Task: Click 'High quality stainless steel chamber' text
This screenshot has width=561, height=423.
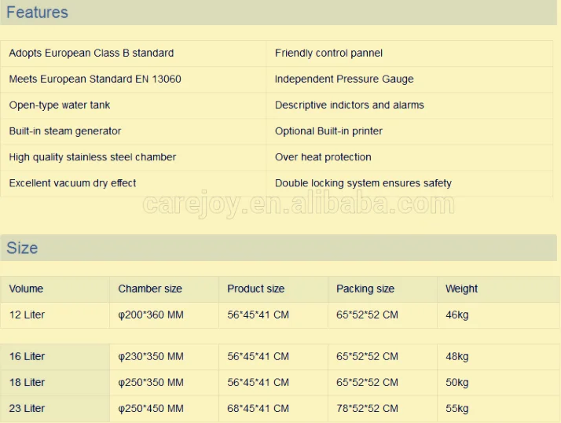Action: [x=93, y=157]
